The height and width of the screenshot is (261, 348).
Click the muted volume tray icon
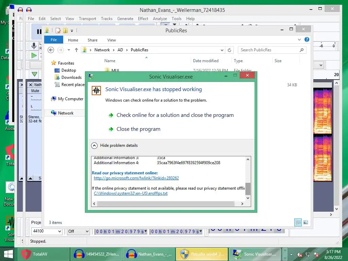tap(300, 255)
